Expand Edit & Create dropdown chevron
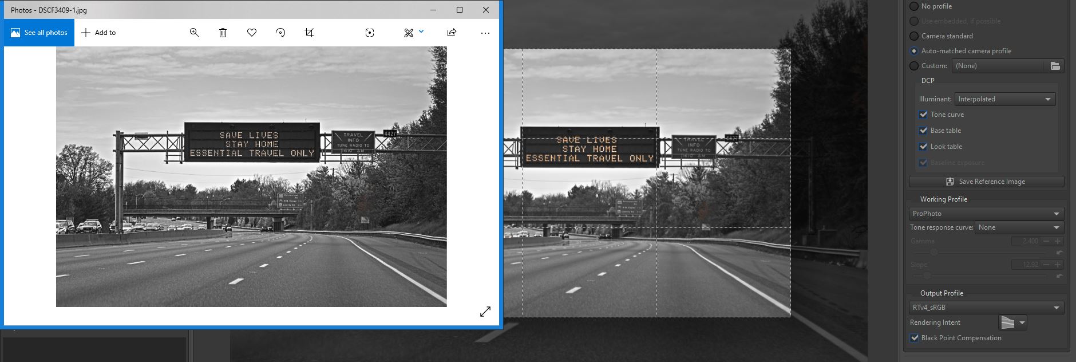This screenshot has width=1076, height=362. 421,32
